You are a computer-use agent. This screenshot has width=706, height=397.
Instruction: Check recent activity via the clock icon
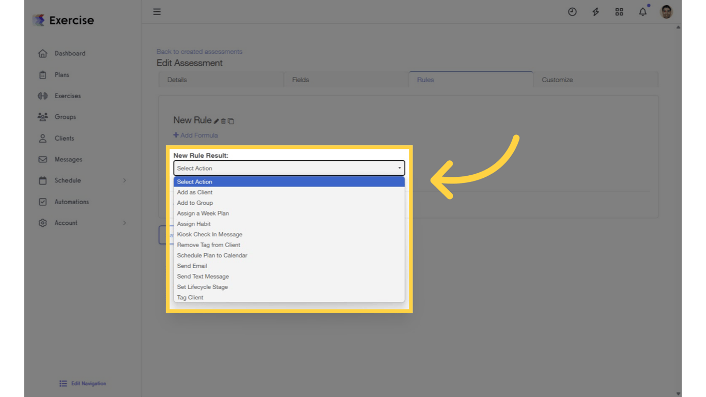click(572, 11)
